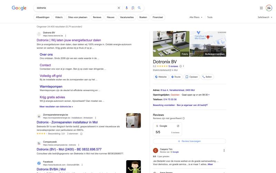Select the Reviews filter chip

point(97,17)
